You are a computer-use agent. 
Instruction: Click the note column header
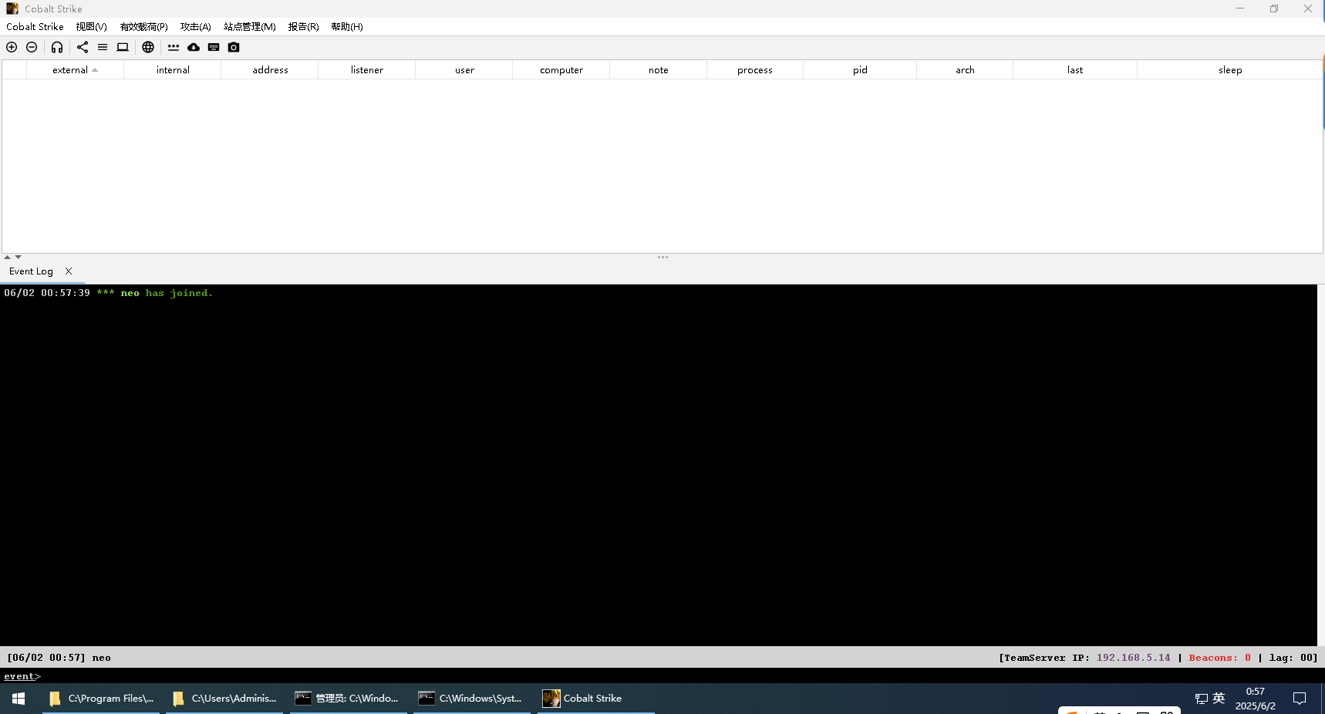(659, 69)
